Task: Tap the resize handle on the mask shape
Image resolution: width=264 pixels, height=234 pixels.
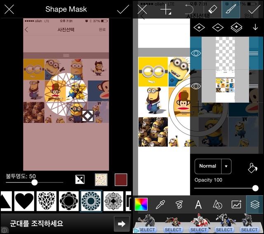Action: (x=87, y=116)
